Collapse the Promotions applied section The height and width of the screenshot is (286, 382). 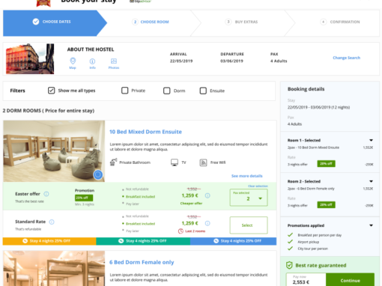click(x=371, y=225)
